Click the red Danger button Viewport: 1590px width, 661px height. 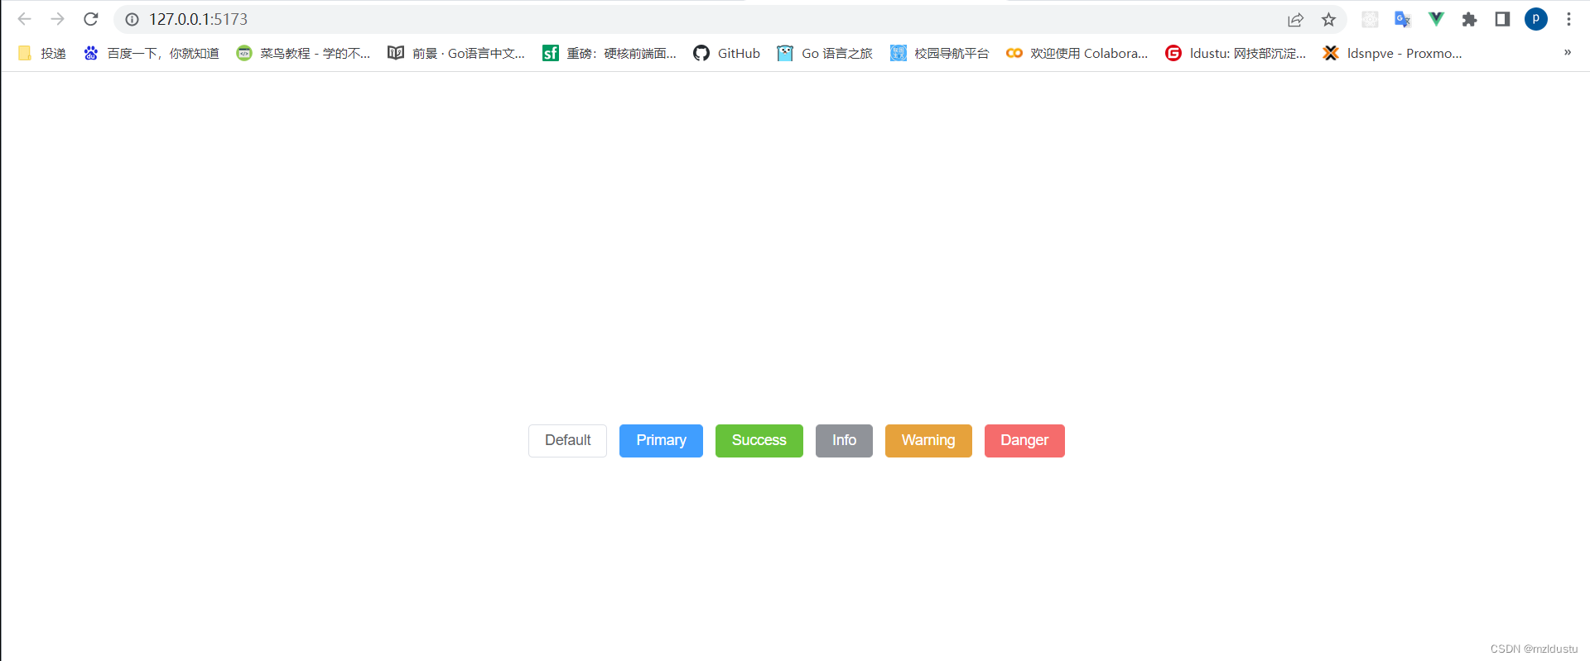click(x=1024, y=441)
